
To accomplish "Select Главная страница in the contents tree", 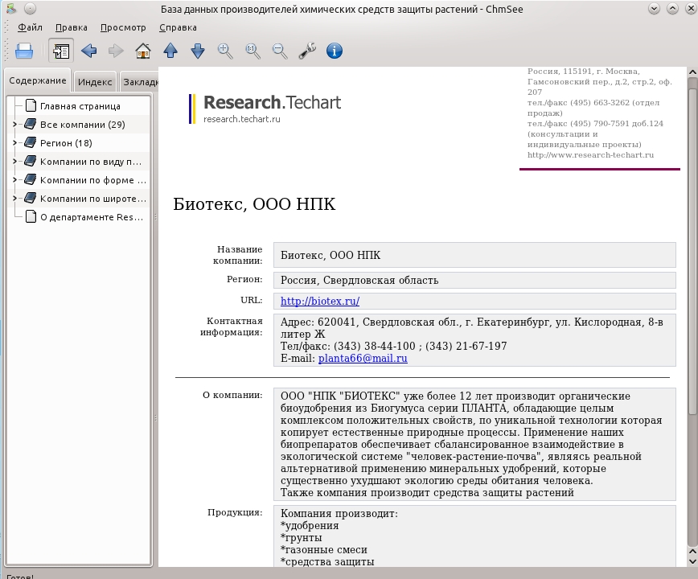I will [80, 106].
